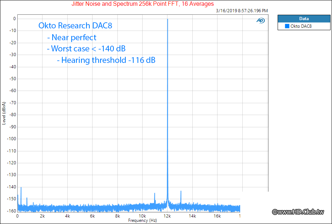Click the -100 level tick label
The height and width of the screenshot is (224, 332).
[x=11, y=139]
